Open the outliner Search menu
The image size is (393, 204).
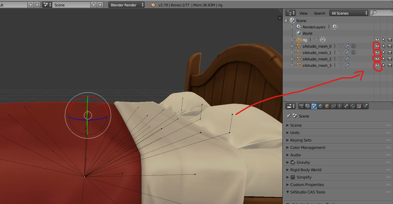coord(320,13)
